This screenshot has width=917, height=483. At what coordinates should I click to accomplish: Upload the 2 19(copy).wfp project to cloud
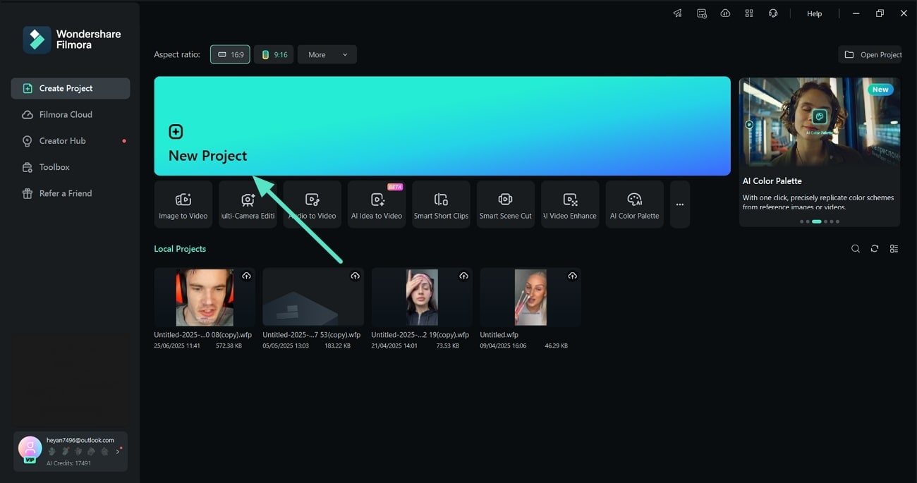463,276
